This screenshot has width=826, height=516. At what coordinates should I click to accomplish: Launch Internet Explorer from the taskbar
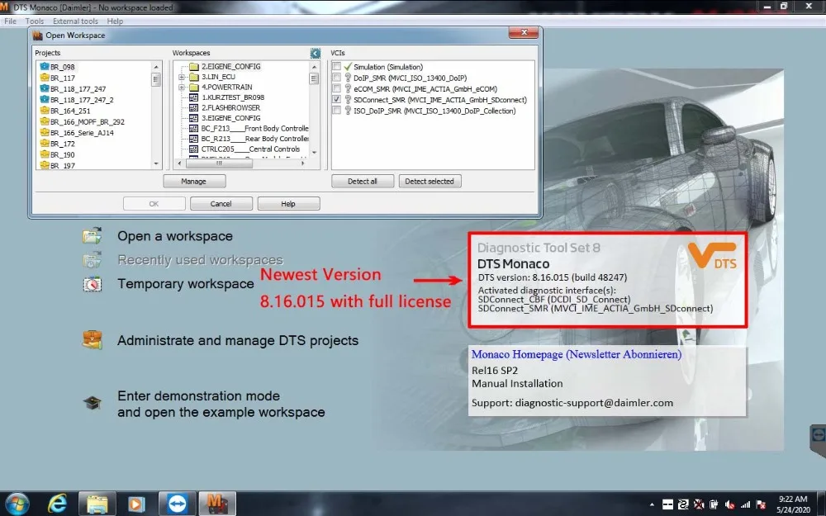coord(57,504)
